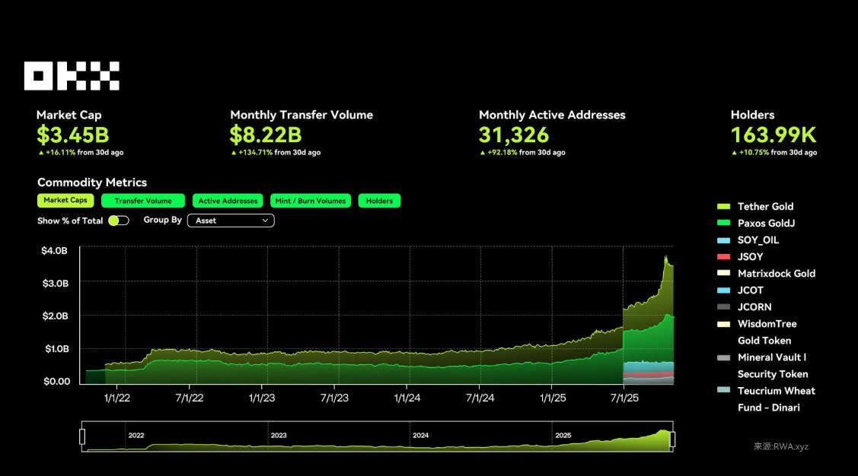Click Teucrium Wheat Fund legend swatch
The image size is (858, 476).
pyautogui.click(x=723, y=390)
